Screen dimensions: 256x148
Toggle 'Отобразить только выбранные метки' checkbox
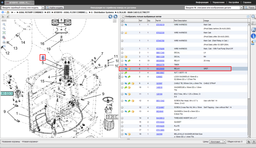click(x=123, y=16)
